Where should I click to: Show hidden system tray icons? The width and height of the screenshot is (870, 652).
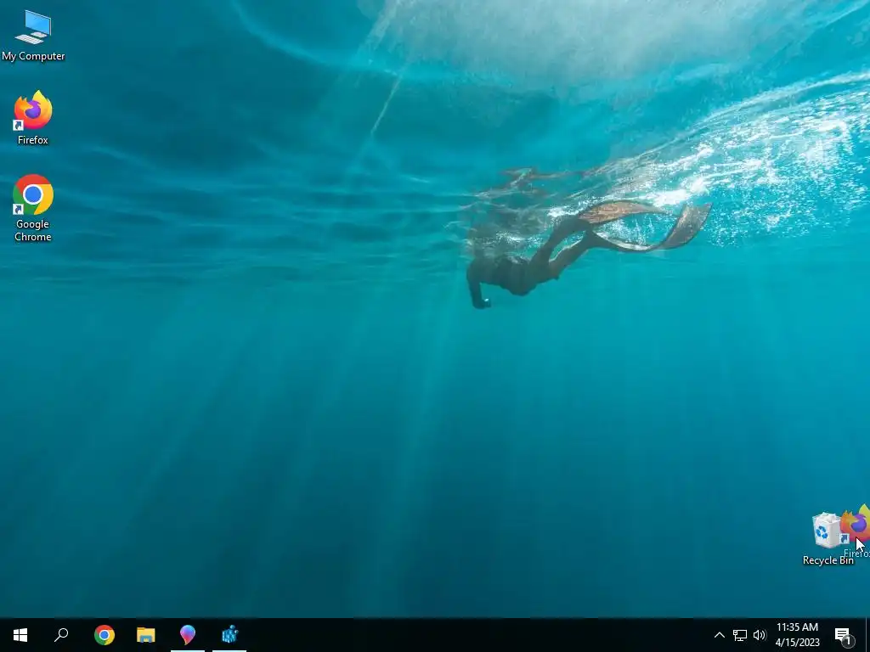[x=719, y=635]
